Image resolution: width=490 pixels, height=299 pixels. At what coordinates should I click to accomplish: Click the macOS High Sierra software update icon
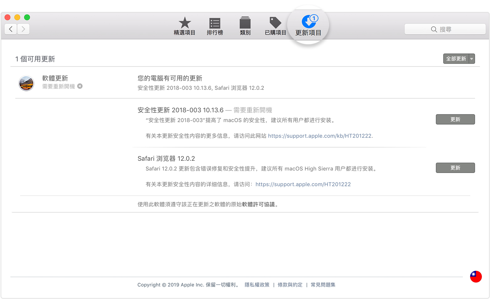pyautogui.click(x=26, y=83)
